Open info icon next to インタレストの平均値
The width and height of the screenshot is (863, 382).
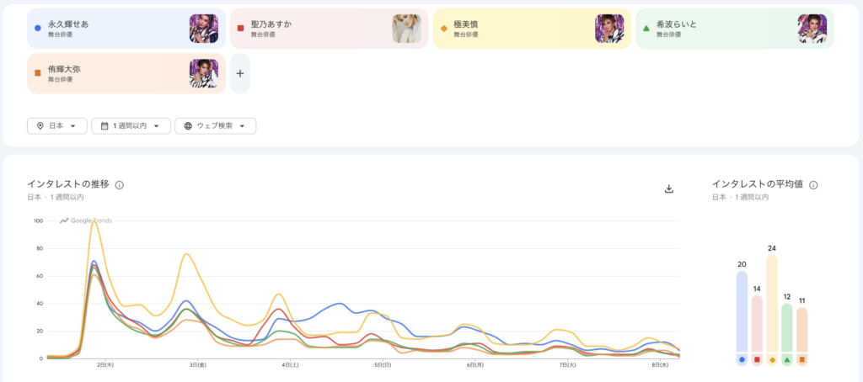pos(813,185)
